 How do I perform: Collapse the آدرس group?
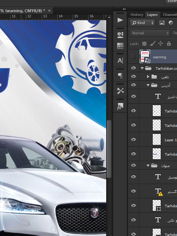148,85
